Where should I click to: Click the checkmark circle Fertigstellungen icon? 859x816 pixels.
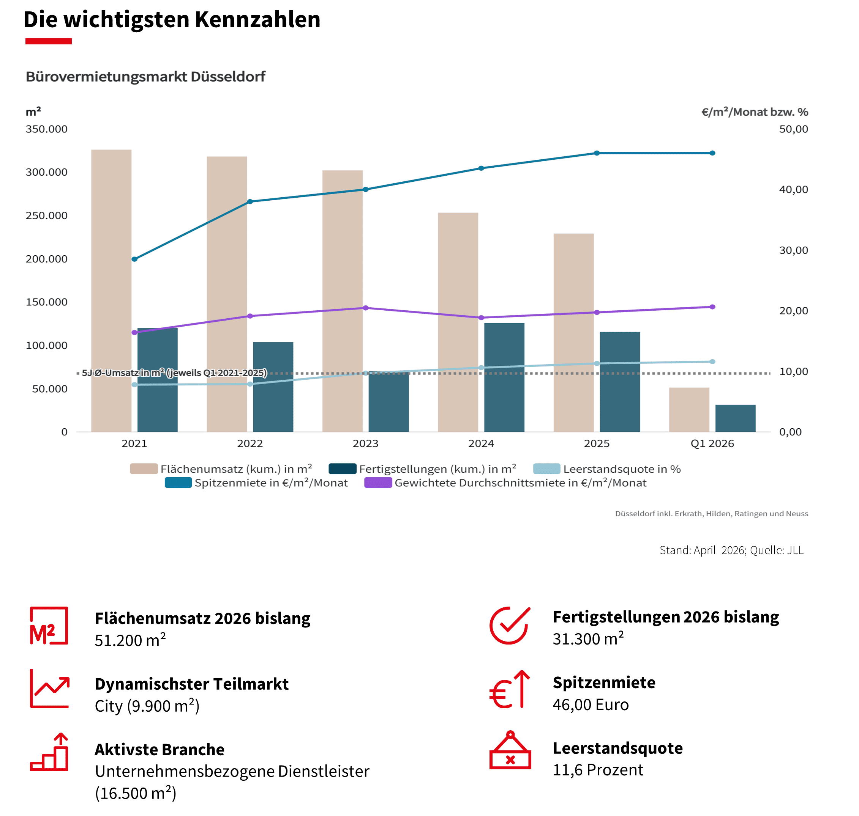pyautogui.click(x=509, y=625)
